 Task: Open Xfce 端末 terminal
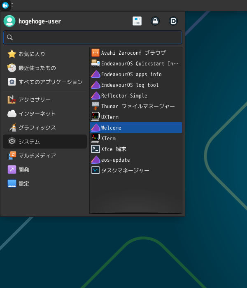click(x=136, y=149)
